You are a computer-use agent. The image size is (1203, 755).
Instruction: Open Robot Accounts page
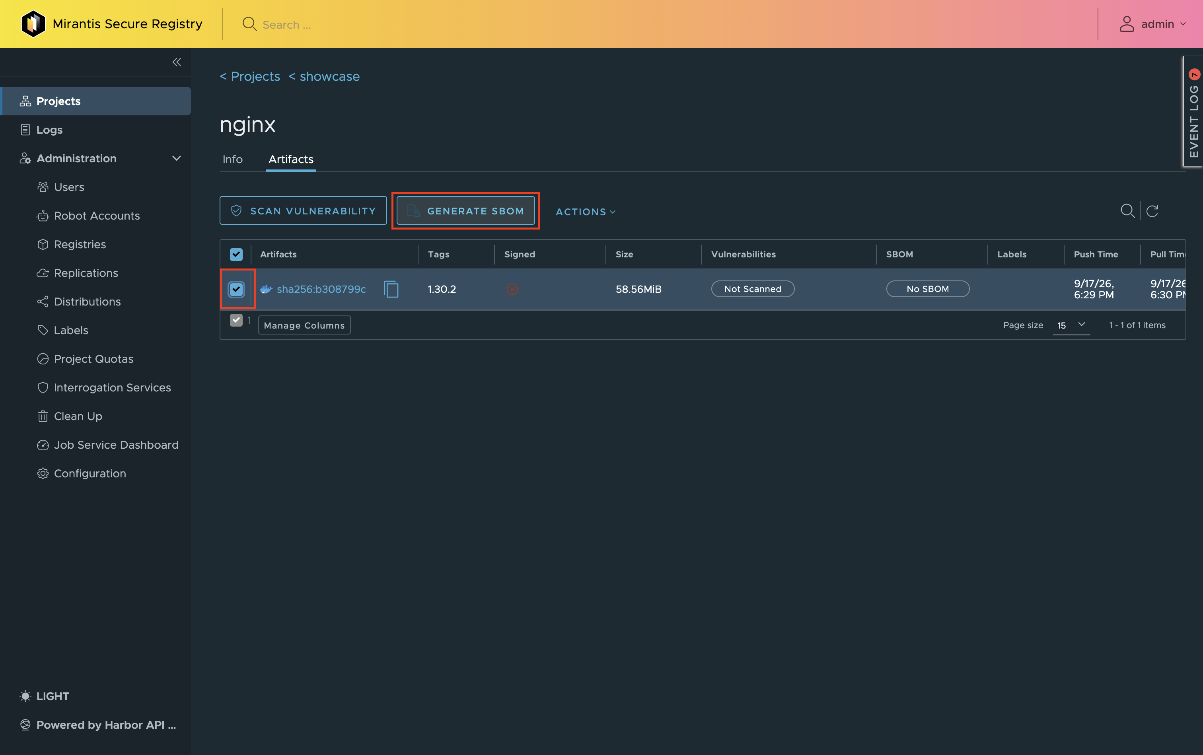(x=97, y=216)
